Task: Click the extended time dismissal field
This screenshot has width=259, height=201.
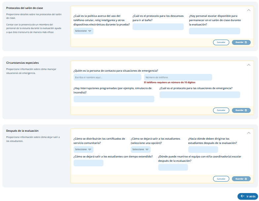Action: pos(88,163)
